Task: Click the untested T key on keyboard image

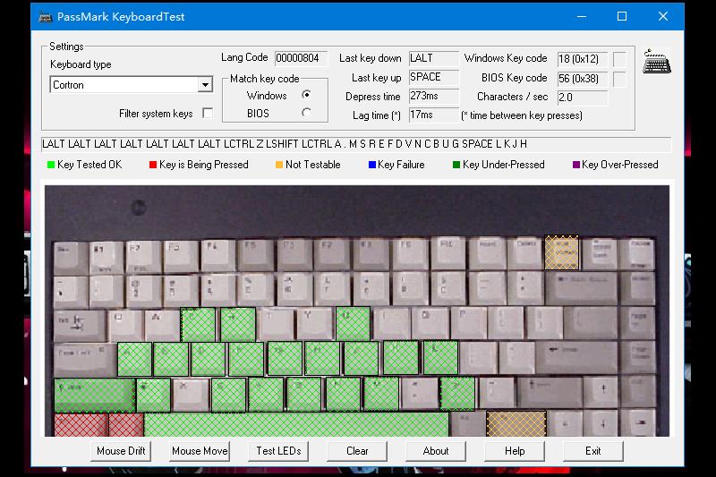Action: (x=277, y=324)
